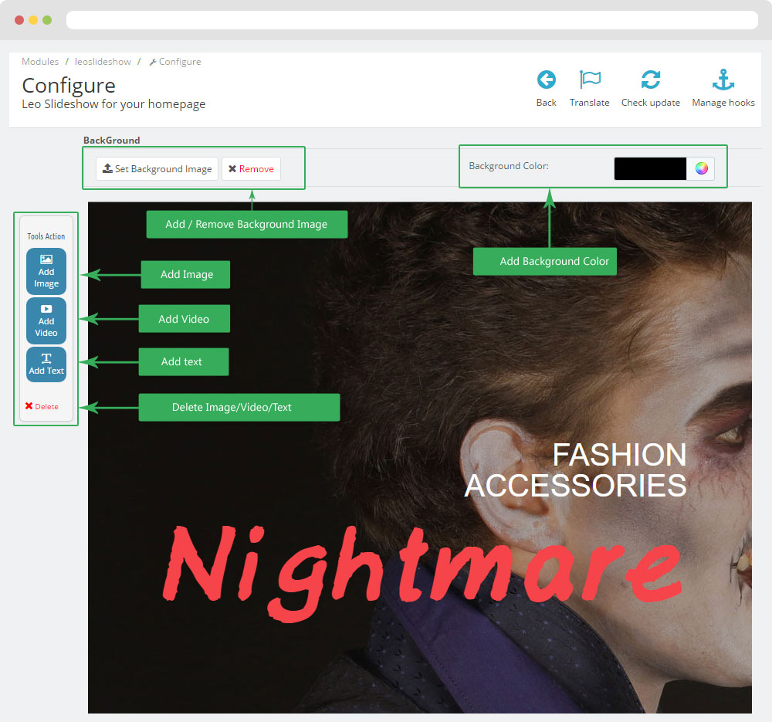Open Manage hooks anchor icon

pyautogui.click(x=723, y=80)
